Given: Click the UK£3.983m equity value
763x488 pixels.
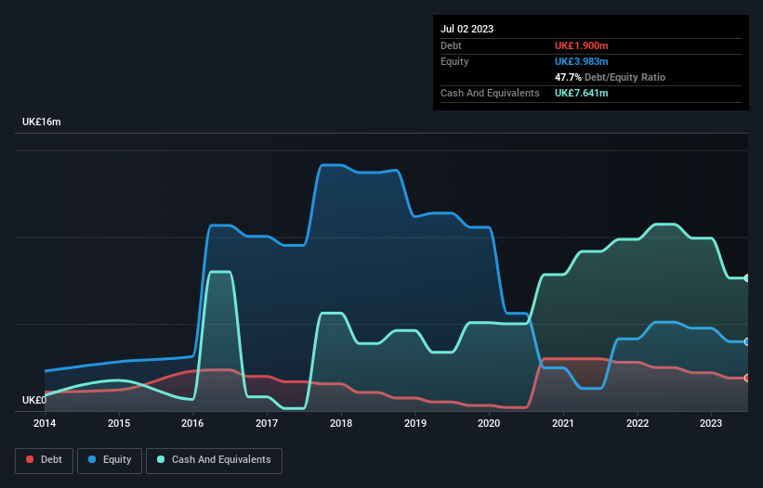Looking at the screenshot, I should click(582, 61).
